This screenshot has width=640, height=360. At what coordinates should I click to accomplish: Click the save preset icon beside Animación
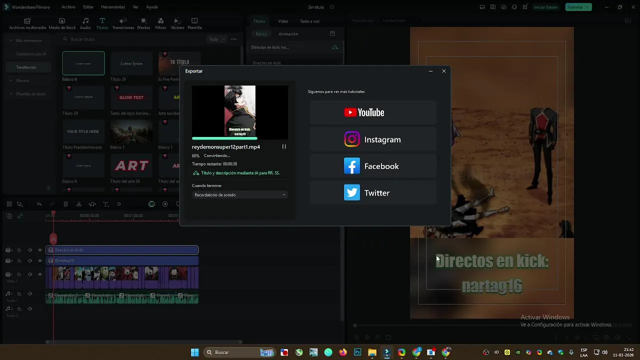(x=332, y=33)
